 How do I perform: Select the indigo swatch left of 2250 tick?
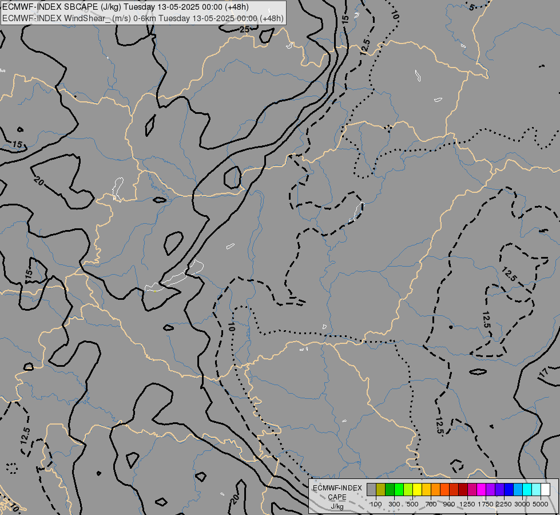[499, 489]
